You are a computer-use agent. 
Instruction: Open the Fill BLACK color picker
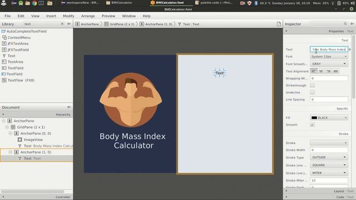pos(329,118)
